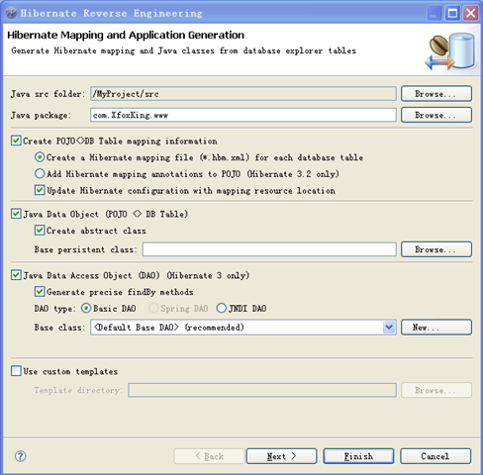
Task: Click the Next button
Action: tap(281, 456)
